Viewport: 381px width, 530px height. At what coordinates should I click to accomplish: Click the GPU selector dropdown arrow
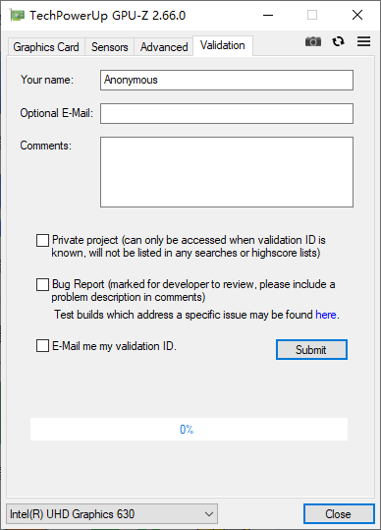209,514
